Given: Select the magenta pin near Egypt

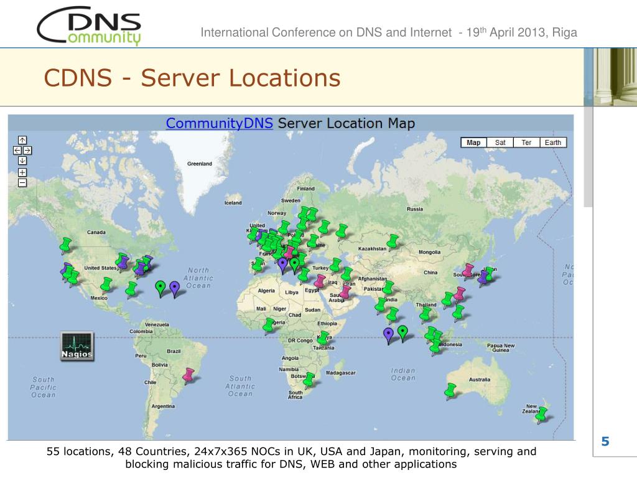Looking at the screenshot, I should coord(320,281).
